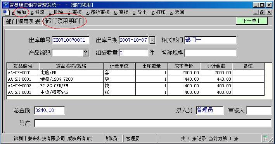Click the question mark lookup button for 产品编码
The image size is (275, 144).
click(x=86, y=53)
